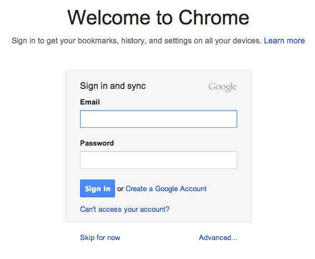The width and height of the screenshot is (315, 259).
Task: Click the word 'or' beside Sign in
Action: [x=120, y=189]
